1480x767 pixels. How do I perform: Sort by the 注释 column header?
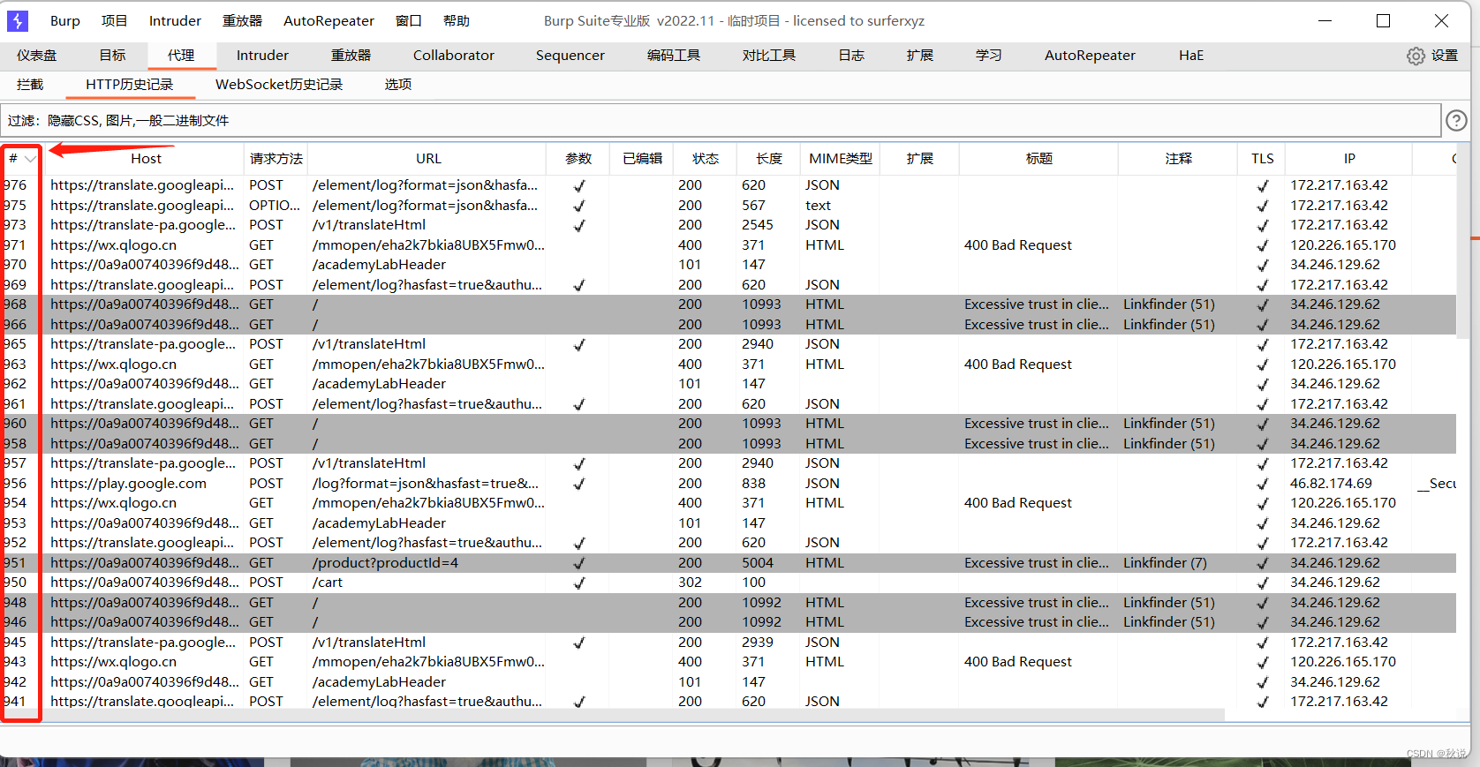1178,159
